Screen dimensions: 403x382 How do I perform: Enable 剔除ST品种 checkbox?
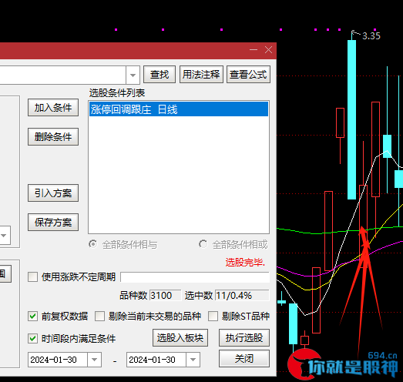point(213,317)
